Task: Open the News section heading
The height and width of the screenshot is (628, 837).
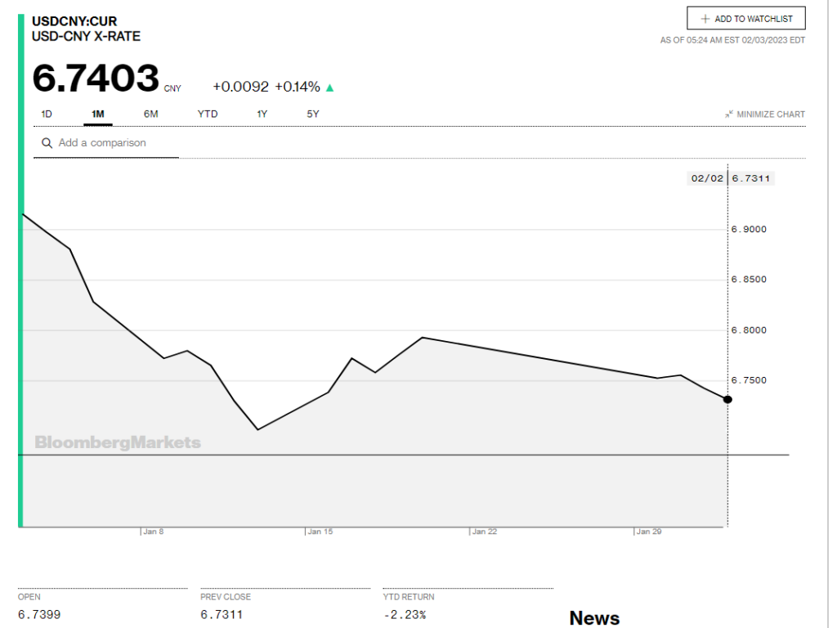Action: 594,617
